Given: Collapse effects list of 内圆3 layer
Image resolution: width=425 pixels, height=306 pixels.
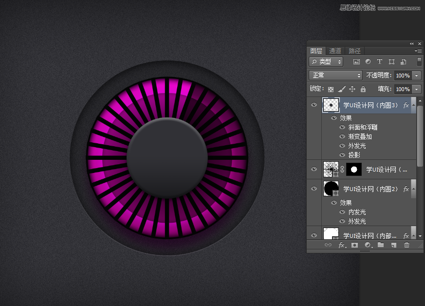Looking at the screenshot, I should 414,105.
